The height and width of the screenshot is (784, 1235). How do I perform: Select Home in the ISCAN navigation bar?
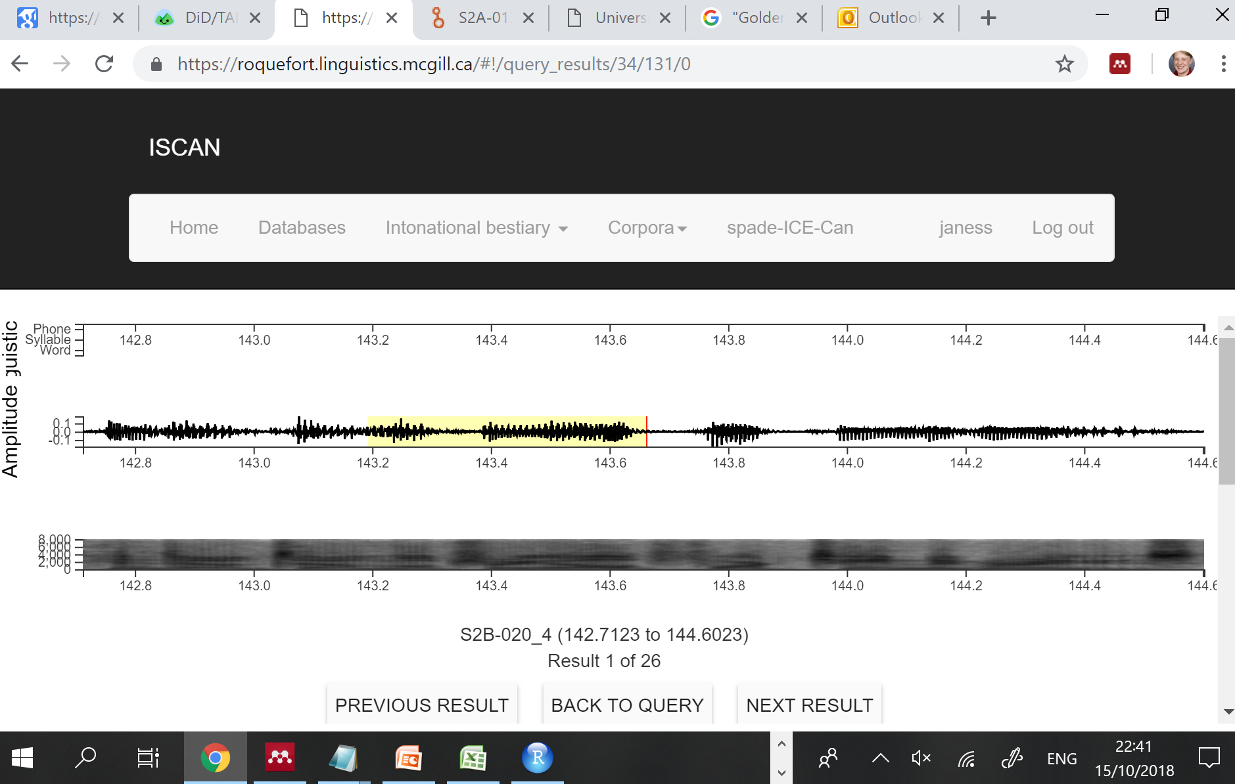[193, 228]
